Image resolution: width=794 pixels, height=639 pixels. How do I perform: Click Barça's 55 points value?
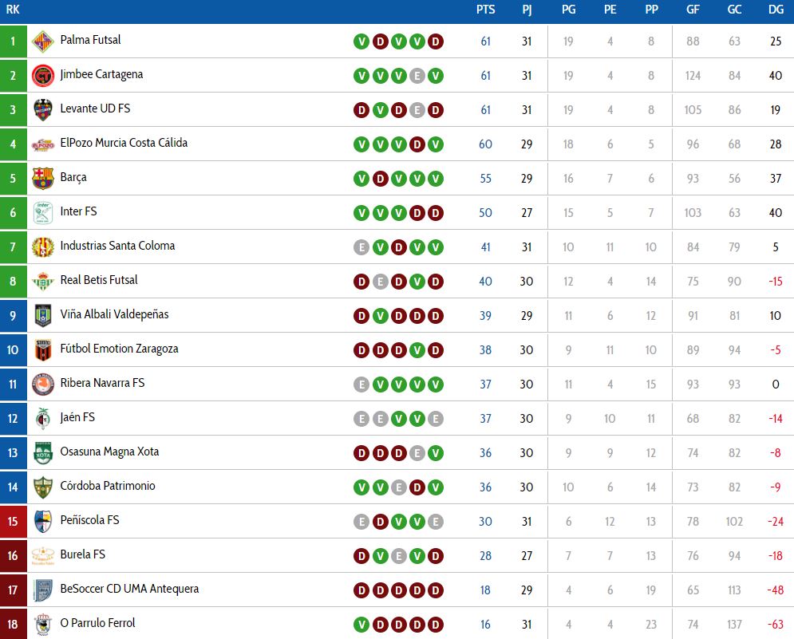(486, 179)
